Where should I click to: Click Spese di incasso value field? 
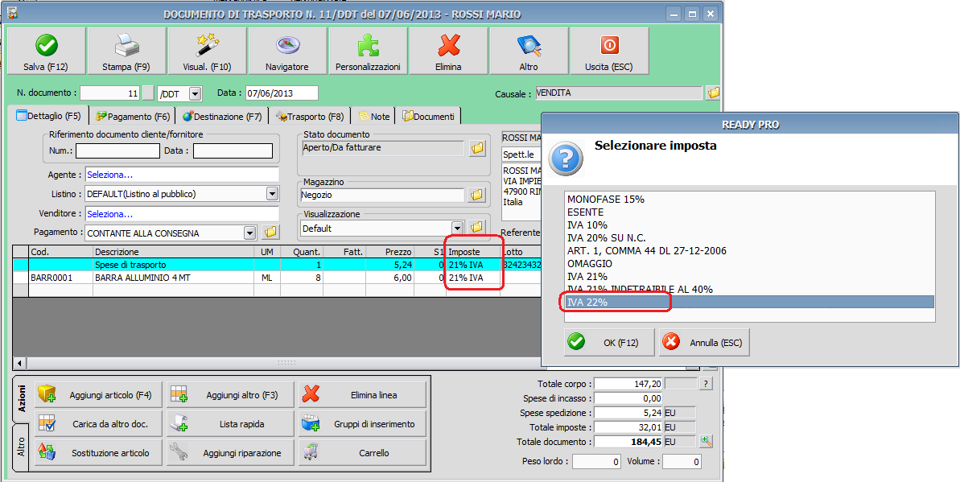pos(628,398)
